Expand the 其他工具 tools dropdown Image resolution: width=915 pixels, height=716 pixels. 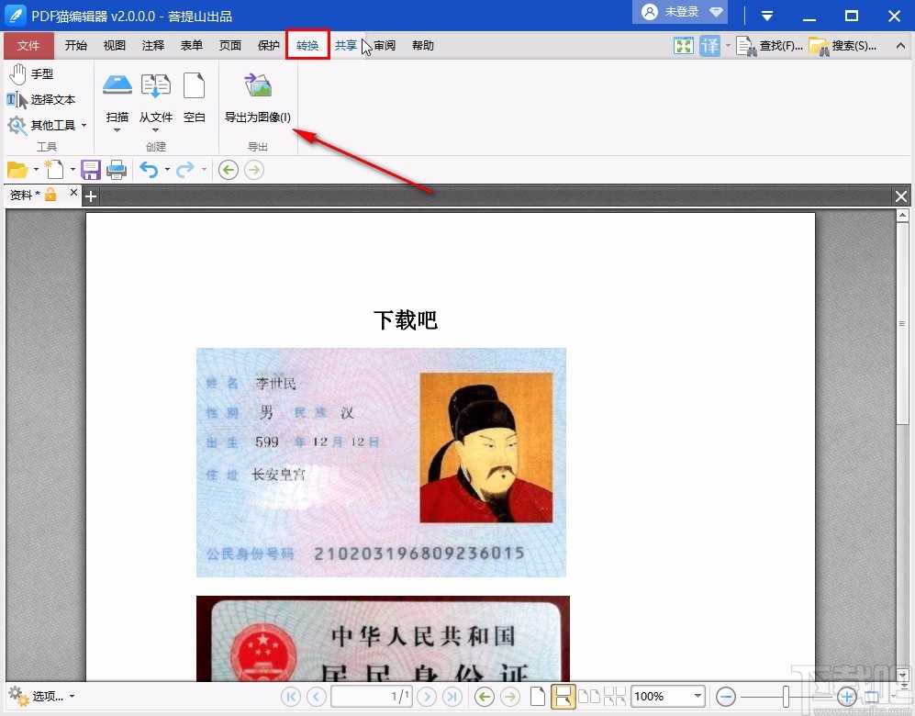84,125
